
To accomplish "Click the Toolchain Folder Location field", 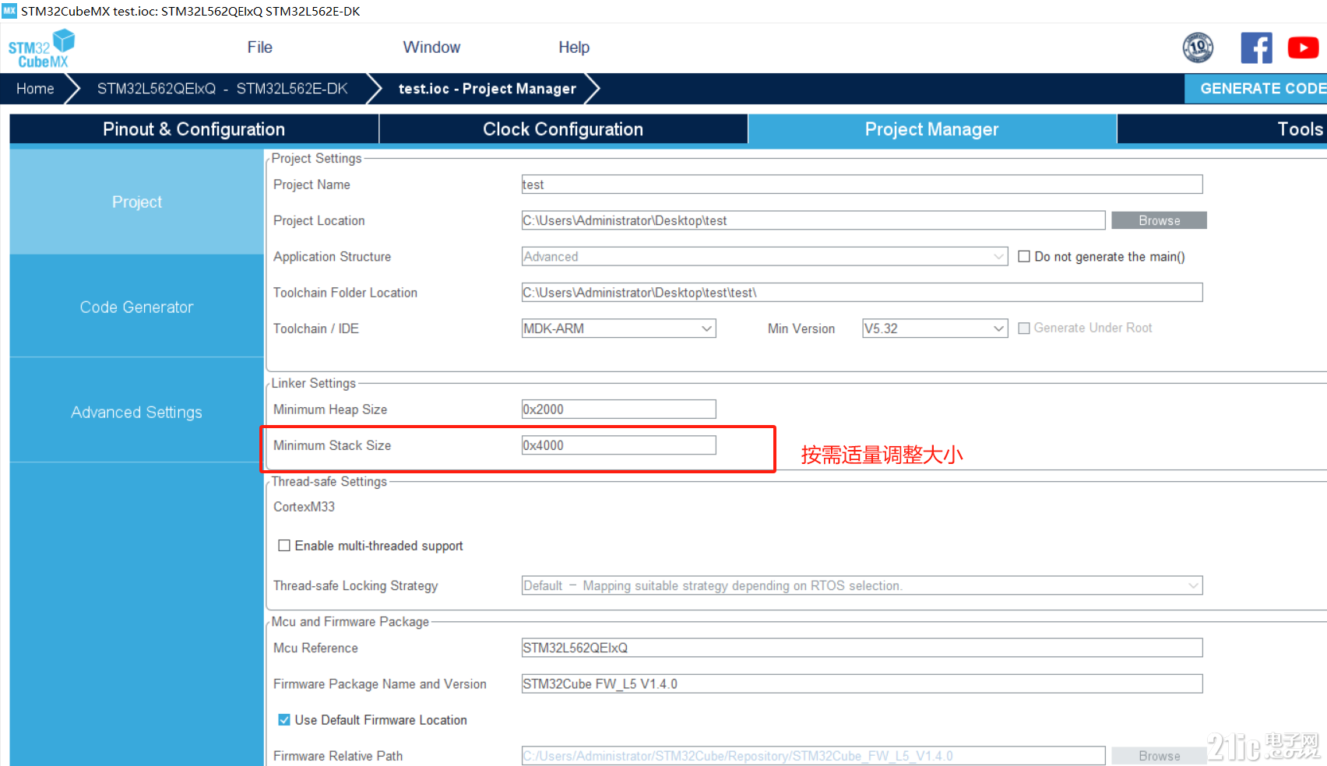I will point(862,293).
